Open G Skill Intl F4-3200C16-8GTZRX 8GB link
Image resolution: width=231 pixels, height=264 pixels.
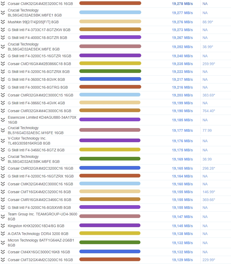pyautogui.click(x=39, y=72)
